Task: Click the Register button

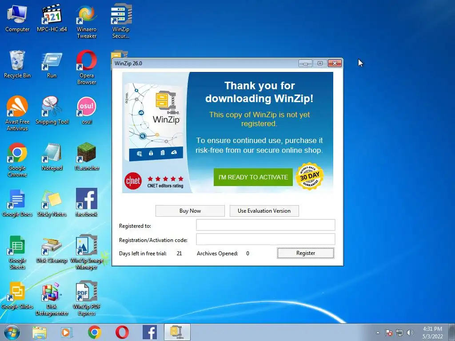Action: pyautogui.click(x=306, y=253)
